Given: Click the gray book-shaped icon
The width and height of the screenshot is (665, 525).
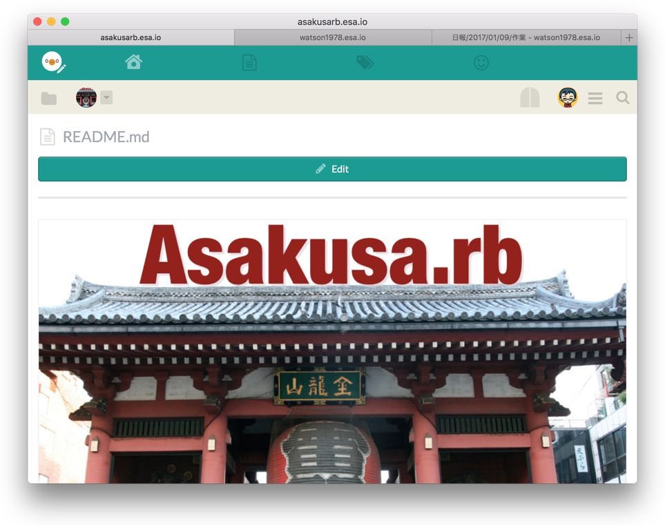Looking at the screenshot, I should coord(530,97).
